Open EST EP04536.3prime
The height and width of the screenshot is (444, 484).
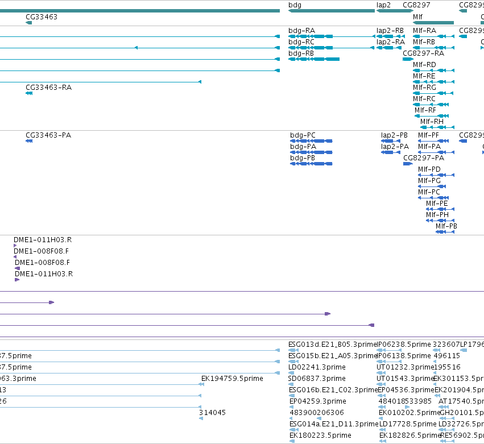coord(406,391)
